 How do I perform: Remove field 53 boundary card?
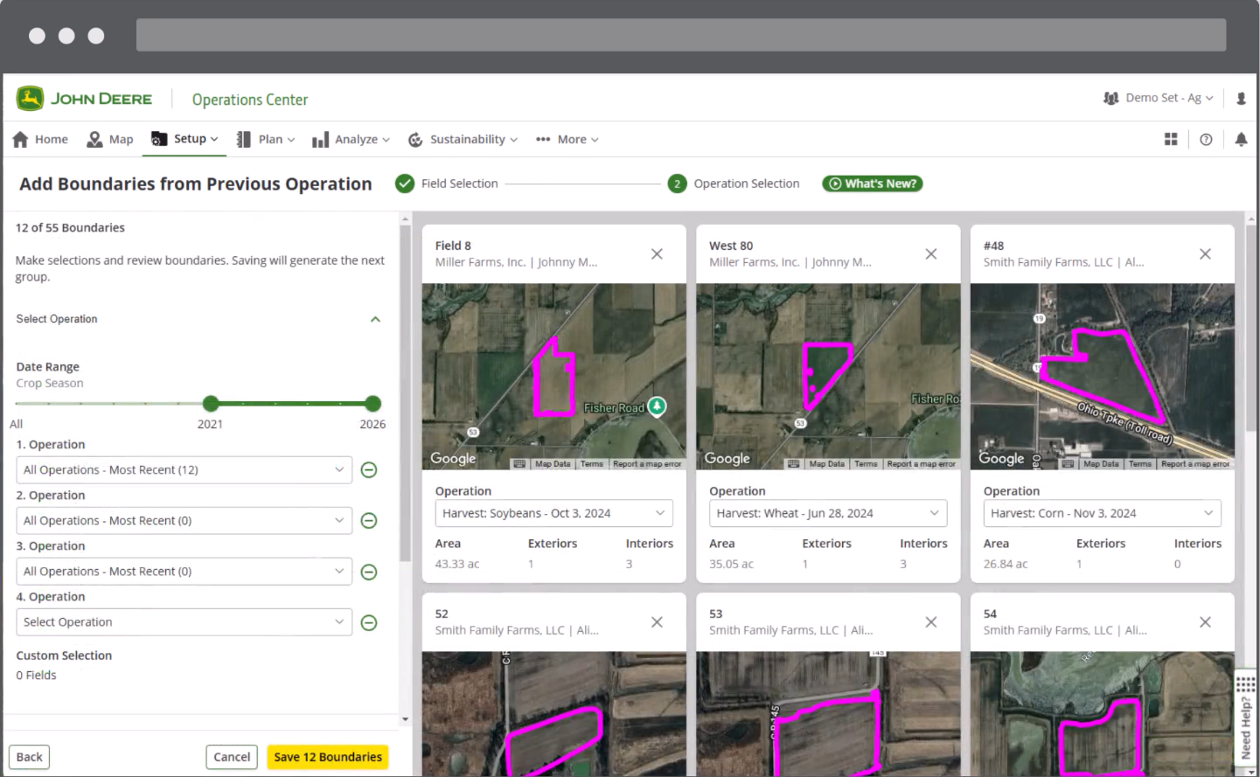tap(931, 621)
